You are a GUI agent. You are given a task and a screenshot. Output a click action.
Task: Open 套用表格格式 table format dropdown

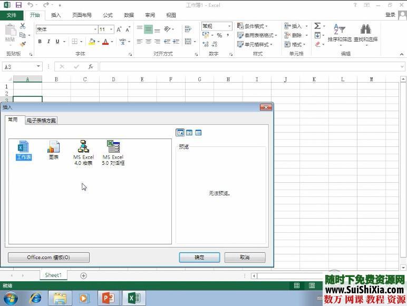[257, 35]
